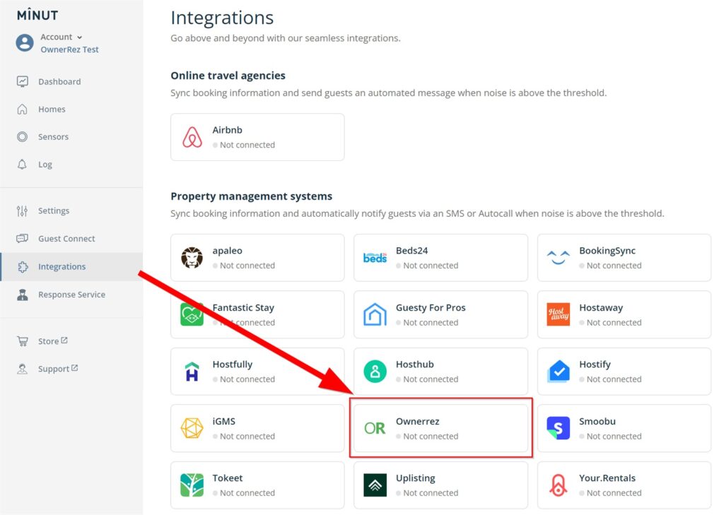Open the Guest Connect menu item
724x515 pixels.
[x=66, y=239]
